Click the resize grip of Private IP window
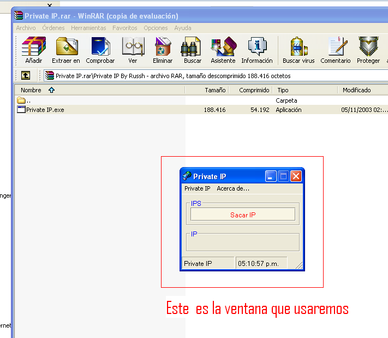This screenshot has width=388, height=338. pos(299,265)
